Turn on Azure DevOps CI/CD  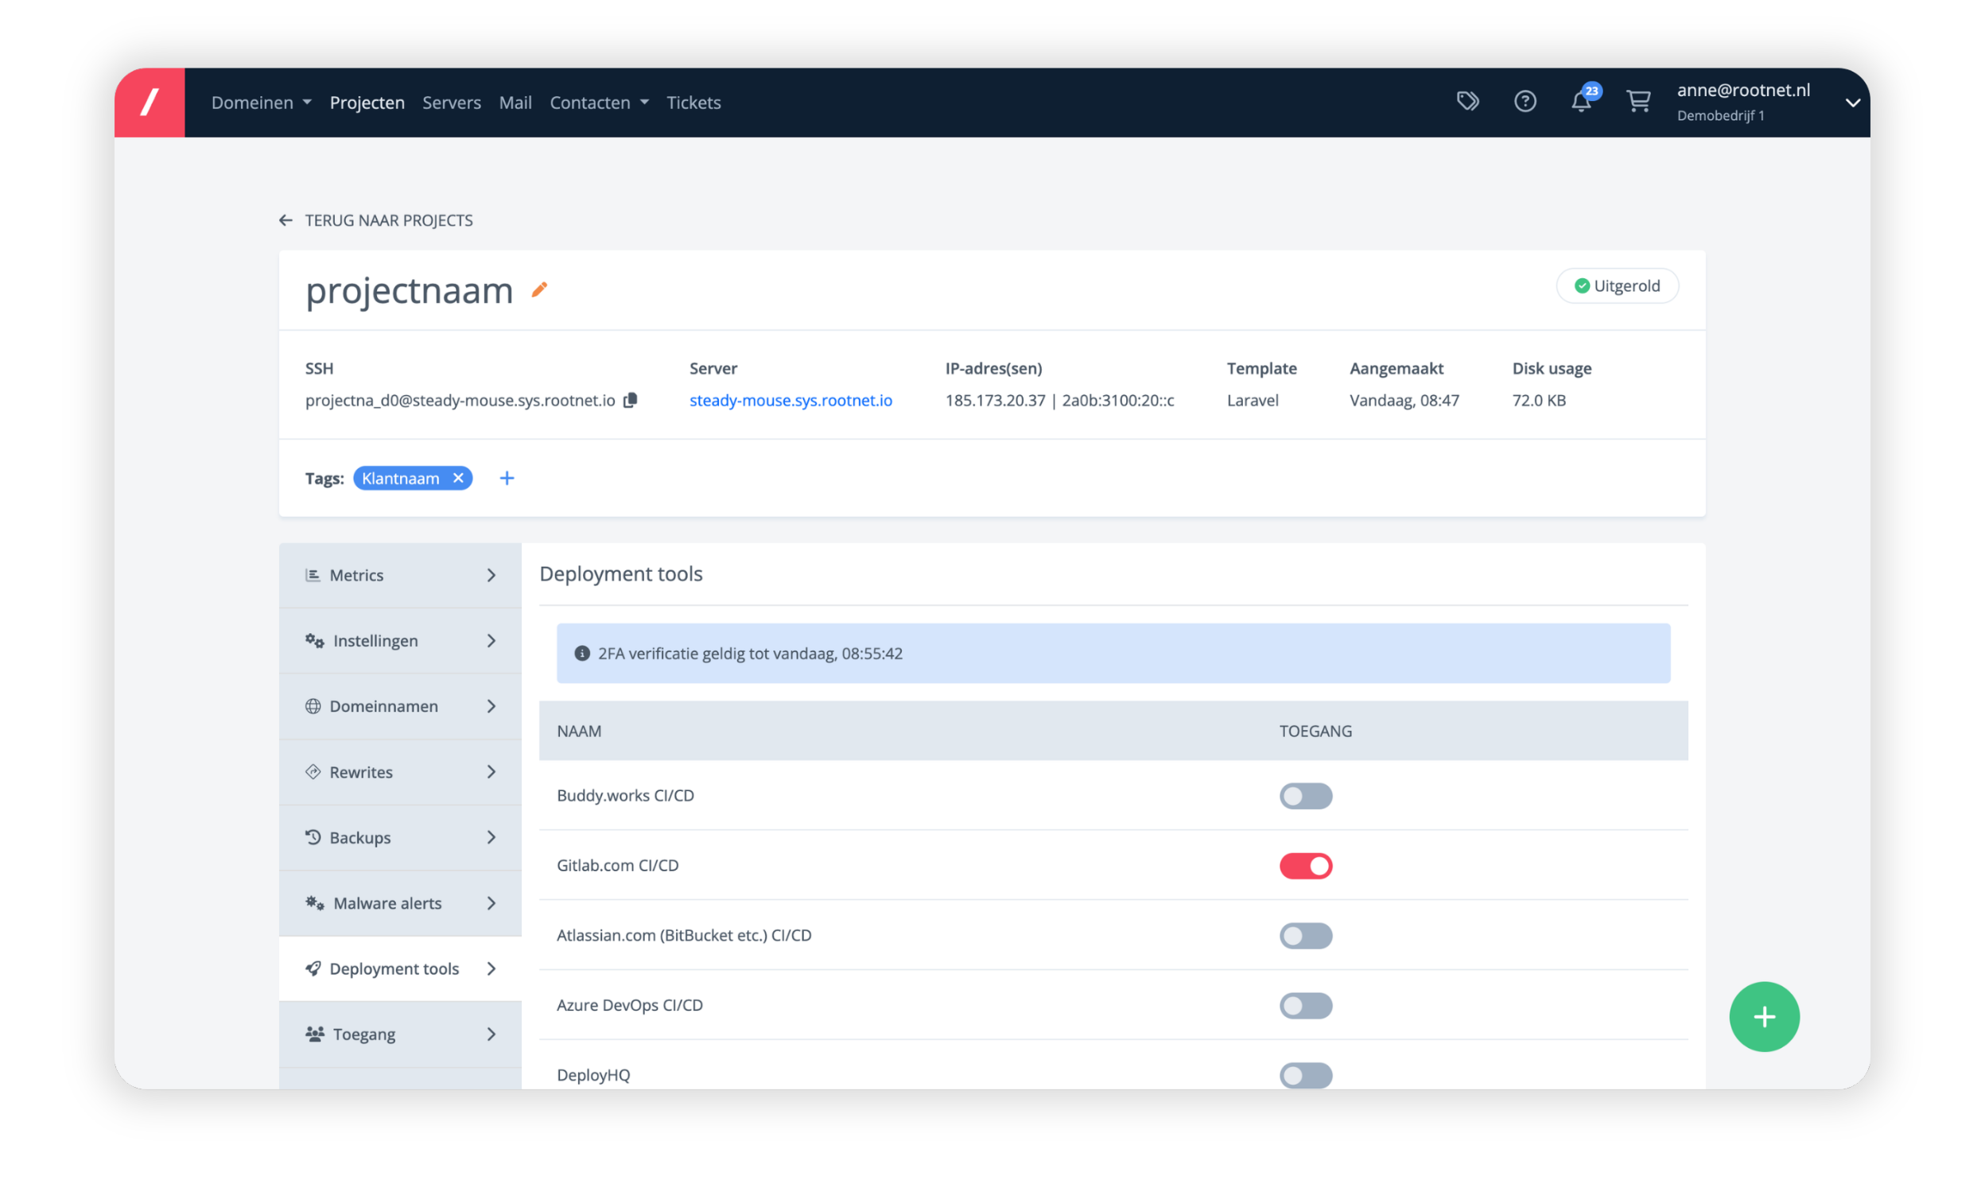[x=1306, y=1005]
